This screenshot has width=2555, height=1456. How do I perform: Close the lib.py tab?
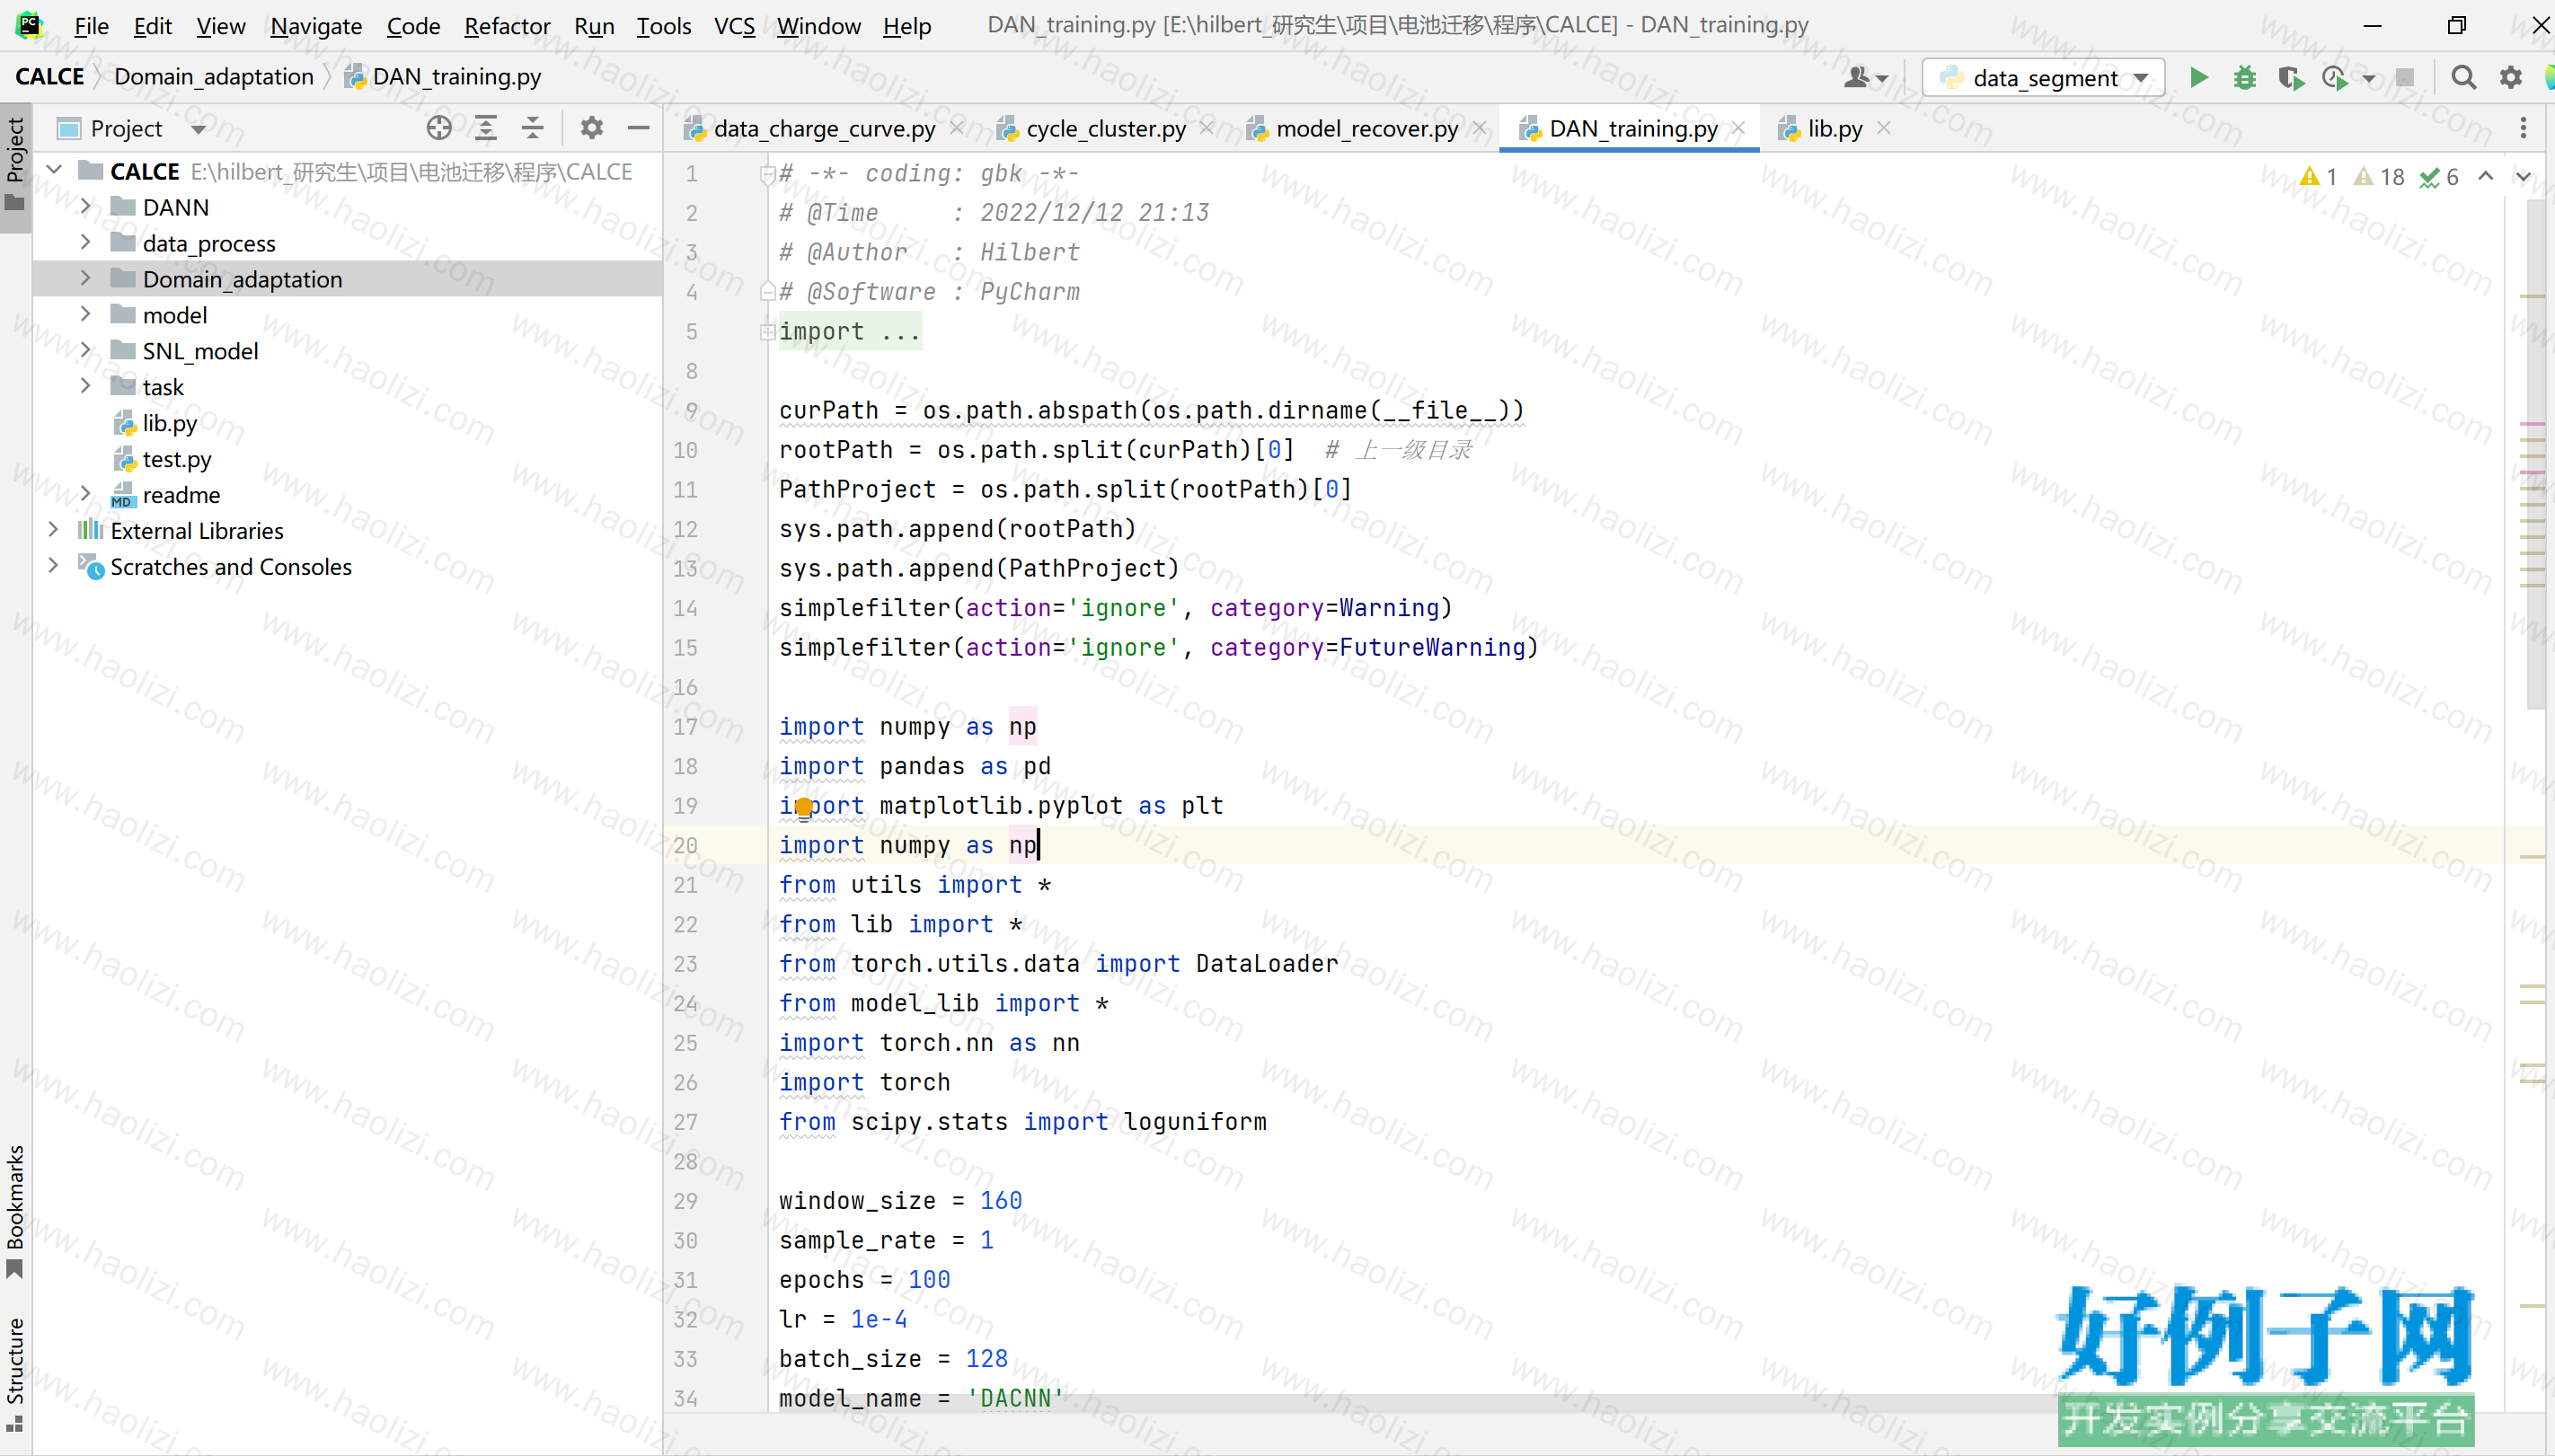pos(1884,128)
